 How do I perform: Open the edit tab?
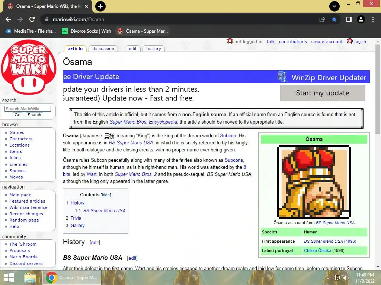point(133,49)
